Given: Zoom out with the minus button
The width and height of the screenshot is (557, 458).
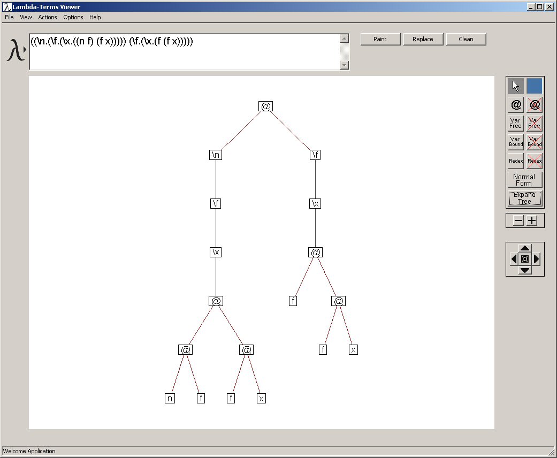Looking at the screenshot, I should 518,220.
